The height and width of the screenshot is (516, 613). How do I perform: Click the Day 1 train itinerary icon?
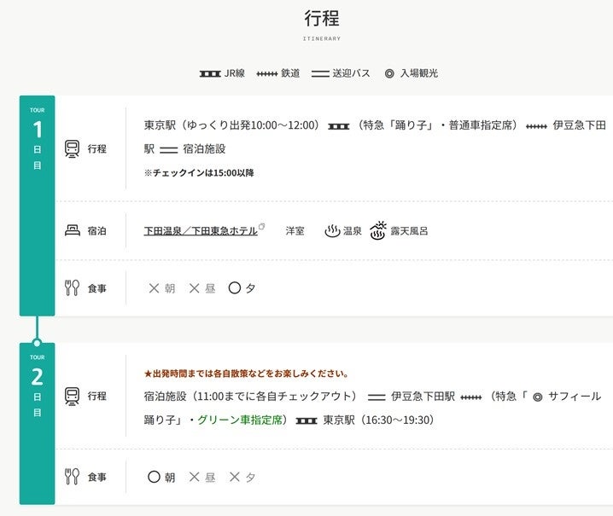point(73,148)
